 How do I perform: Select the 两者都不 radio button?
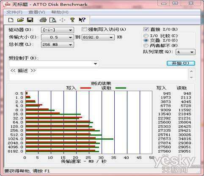coord(146,46)
